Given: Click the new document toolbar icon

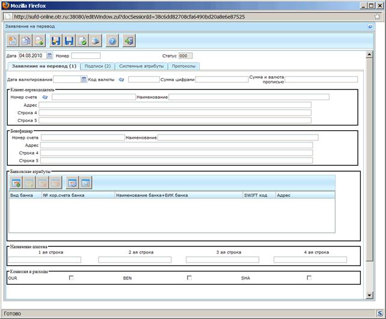Looking at the screenshot, I should [13, 41].
